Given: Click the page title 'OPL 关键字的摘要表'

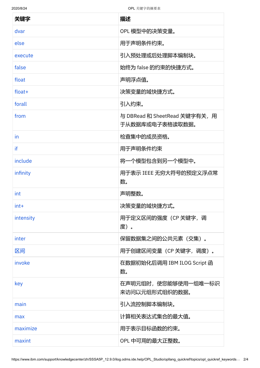Looking at the screenshot, I should coord(144,8).
